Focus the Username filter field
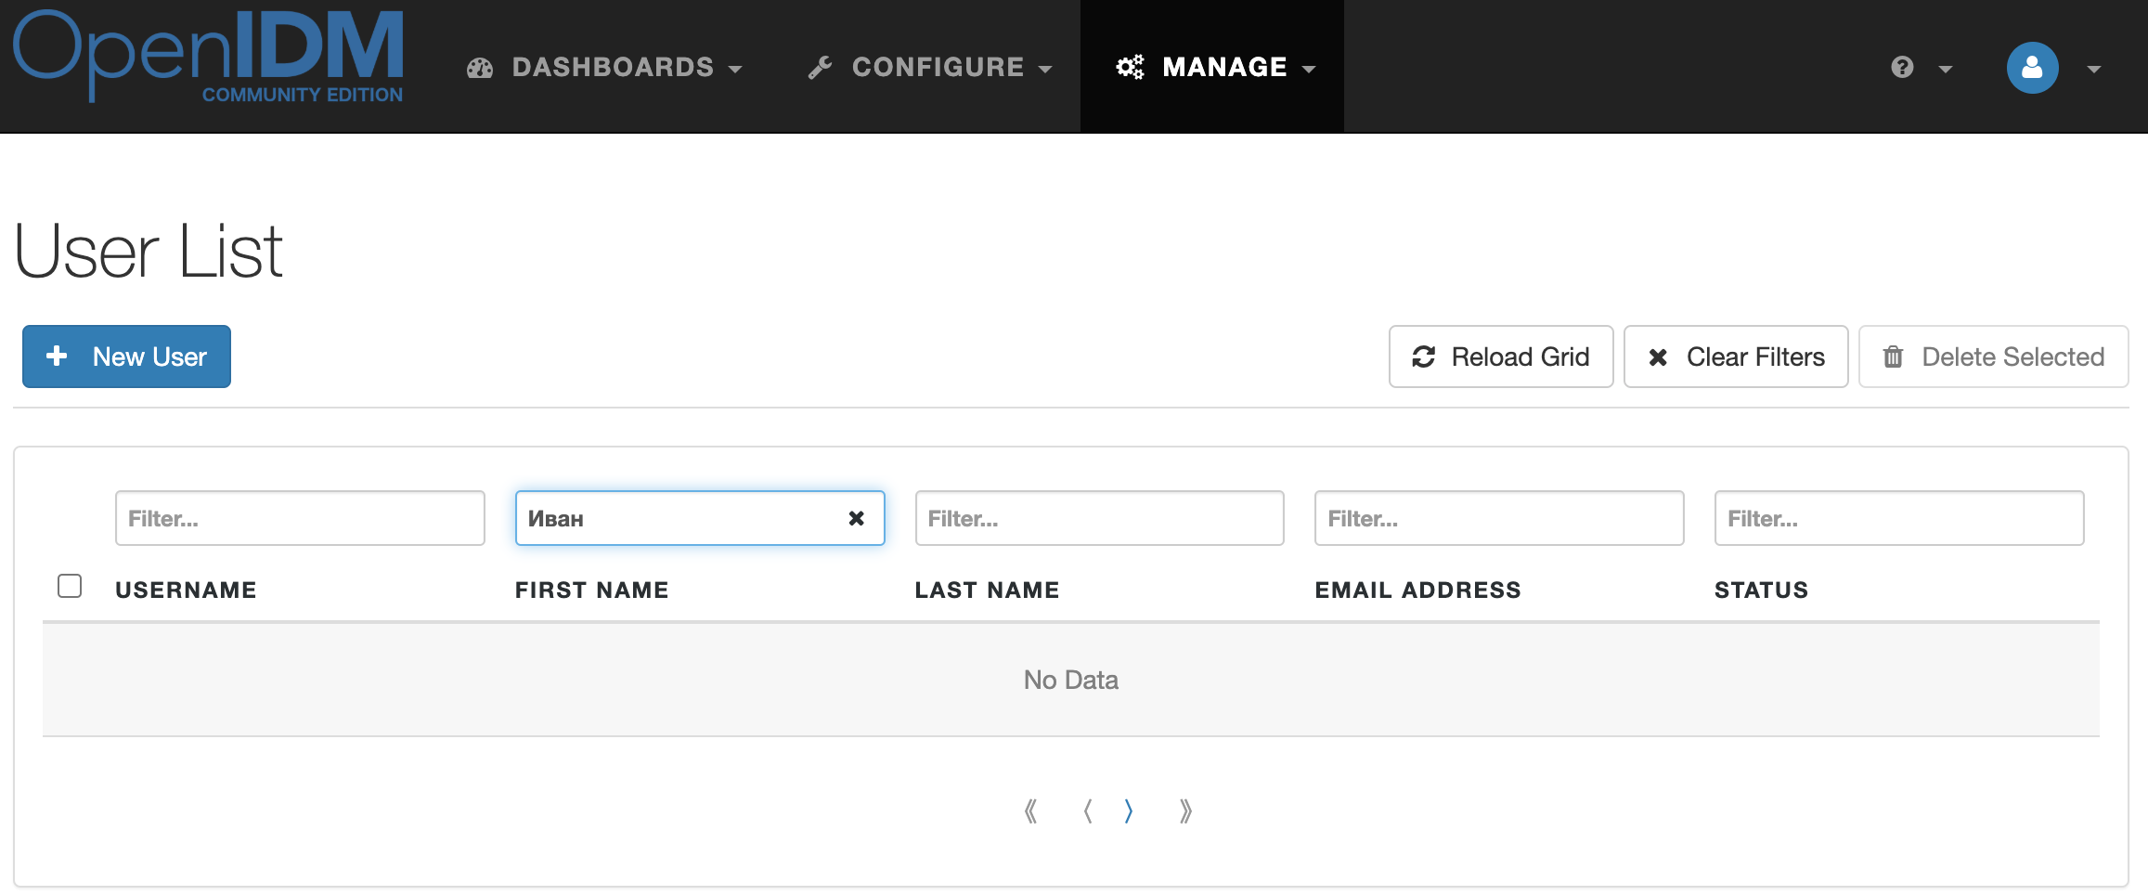The image size is (2148, 895). [300, 518]
